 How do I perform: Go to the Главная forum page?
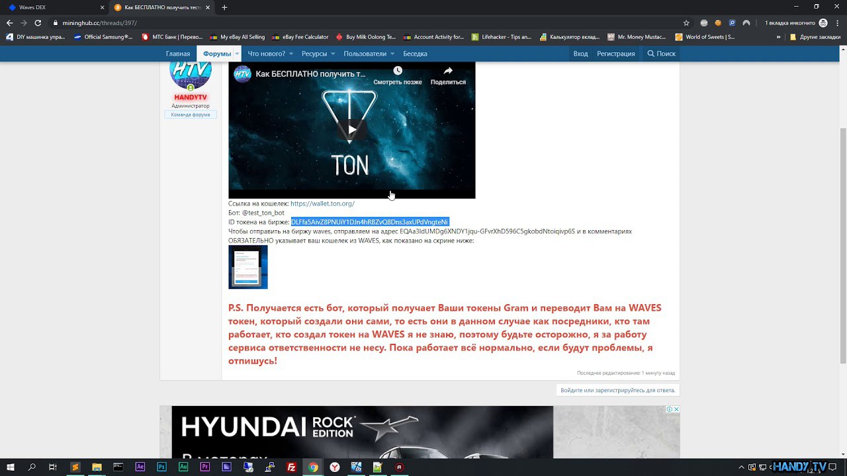[x=178, y=54]
